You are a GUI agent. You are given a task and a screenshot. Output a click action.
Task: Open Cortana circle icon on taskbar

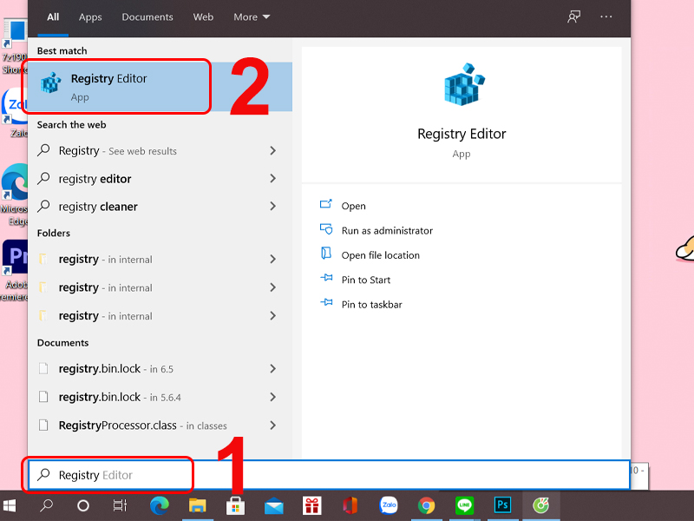[83, 505]
